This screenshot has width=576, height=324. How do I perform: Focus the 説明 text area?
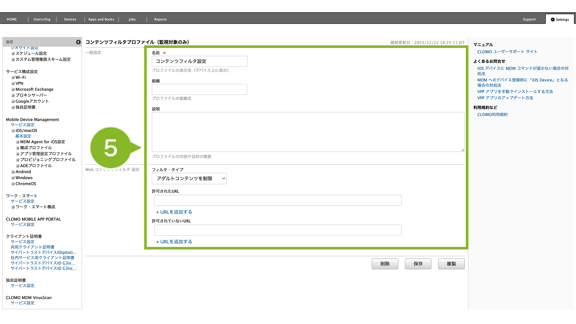(x=308, y=132)
